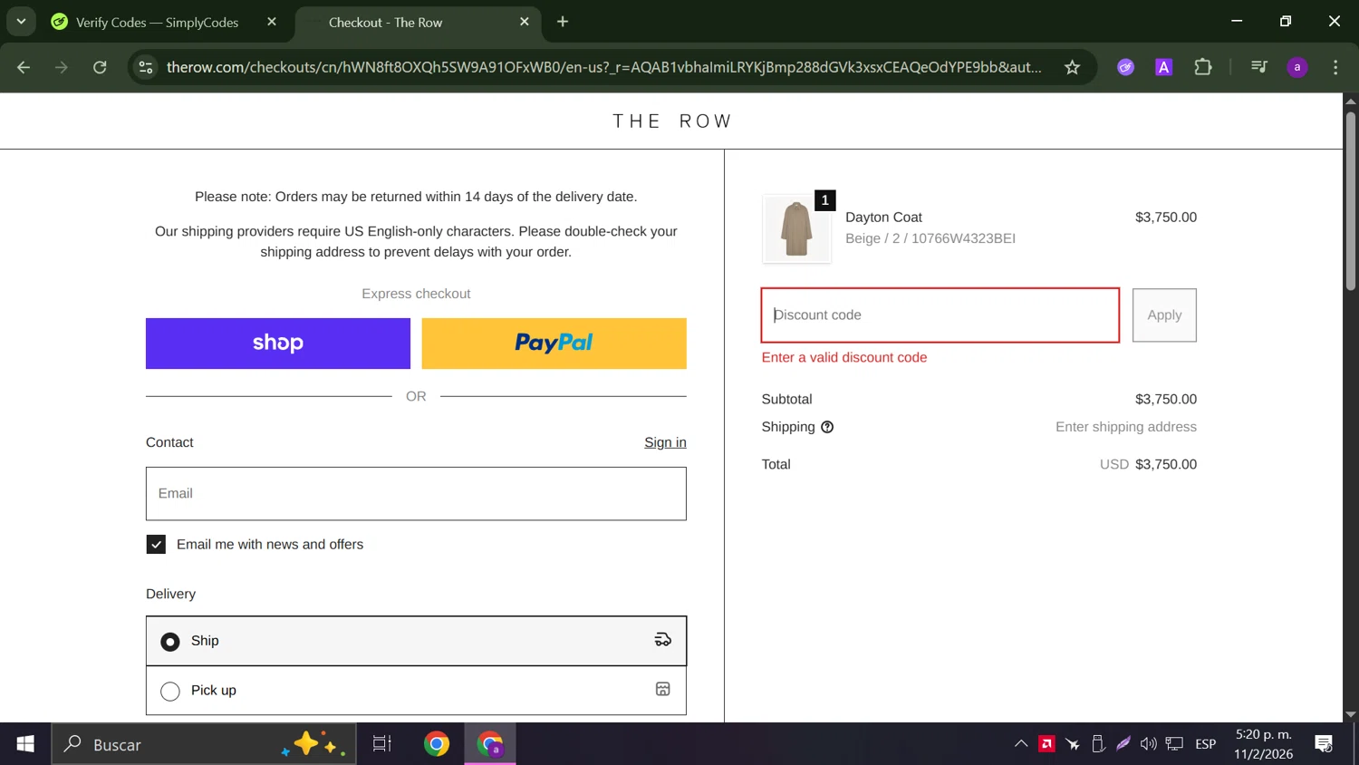
Task: Click the Buscar taskbar search box
Action: point(204,744)
